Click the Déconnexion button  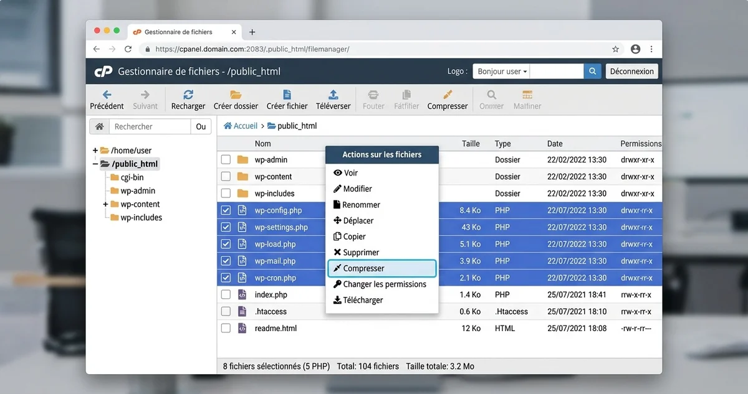click(x=631, y=71)
